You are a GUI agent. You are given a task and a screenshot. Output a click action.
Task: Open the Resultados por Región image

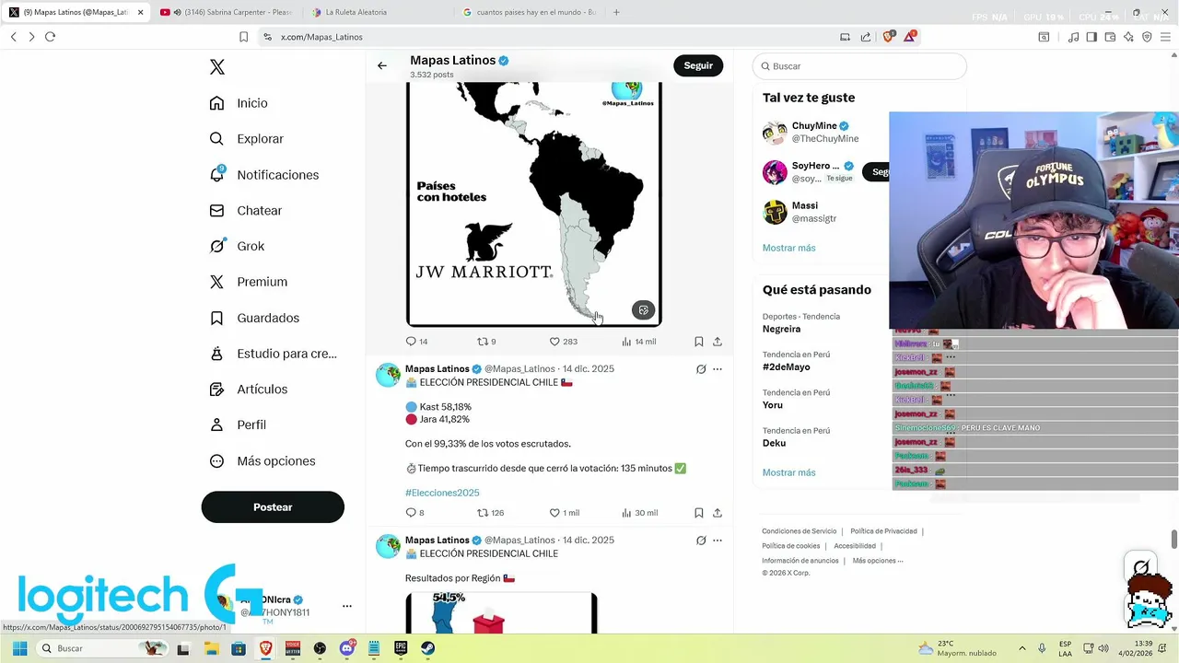pos(501,613)
